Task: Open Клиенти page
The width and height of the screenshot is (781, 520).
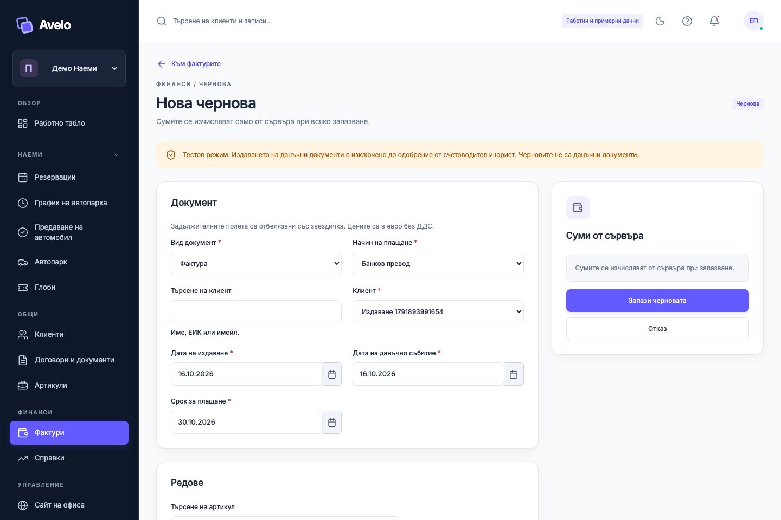Action: pyautogui.click(x=69, y=335)
